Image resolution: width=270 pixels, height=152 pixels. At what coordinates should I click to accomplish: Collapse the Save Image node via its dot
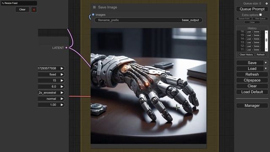94,7
